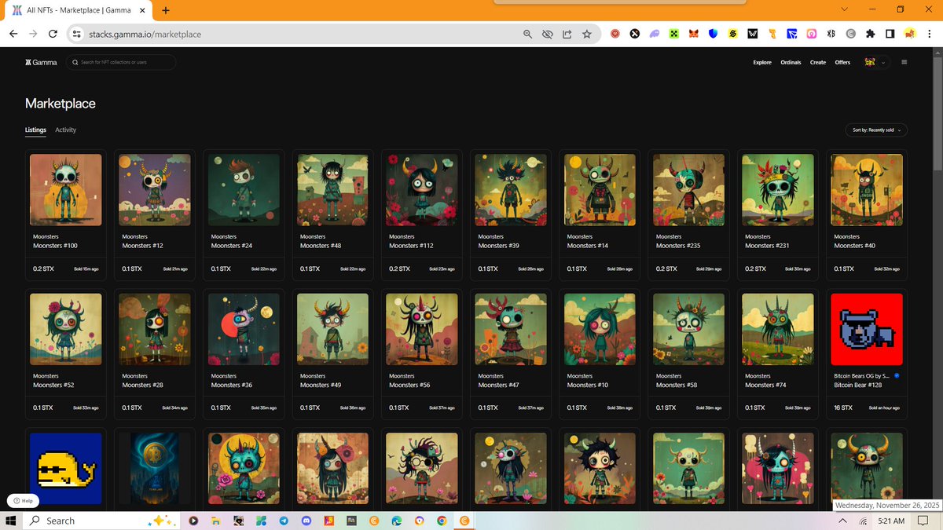The width and height of the screenshot is (943, 530).
Task: Open the Chrome profile avatar
Action: pos(910,34)
